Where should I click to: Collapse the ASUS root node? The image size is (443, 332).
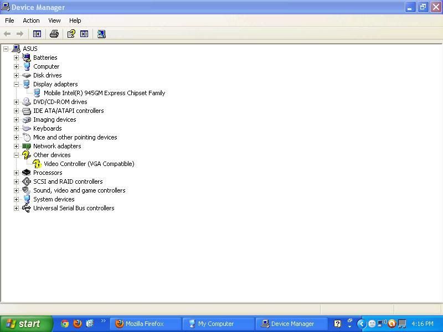(6, 49)
